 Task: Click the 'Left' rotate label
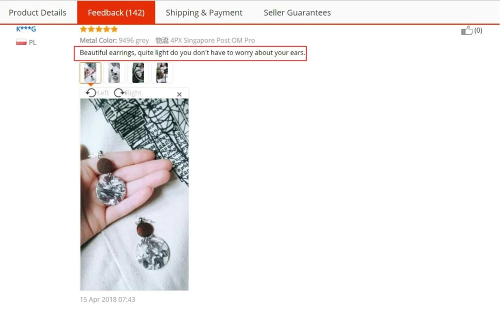coord(103,93)
